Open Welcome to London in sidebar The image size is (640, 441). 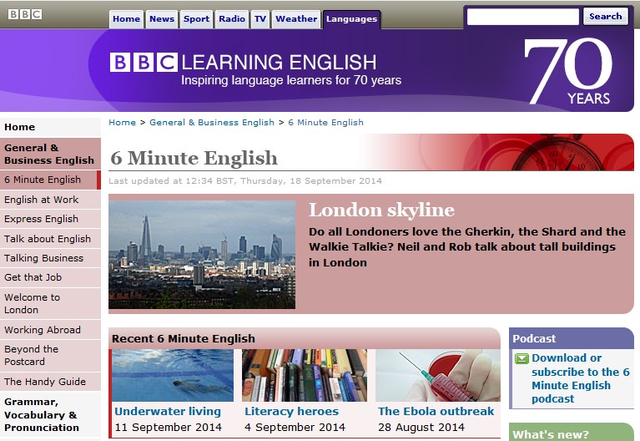50,304
